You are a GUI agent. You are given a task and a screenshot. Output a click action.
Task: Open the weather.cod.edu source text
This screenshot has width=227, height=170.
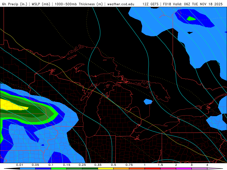[121, 4]
